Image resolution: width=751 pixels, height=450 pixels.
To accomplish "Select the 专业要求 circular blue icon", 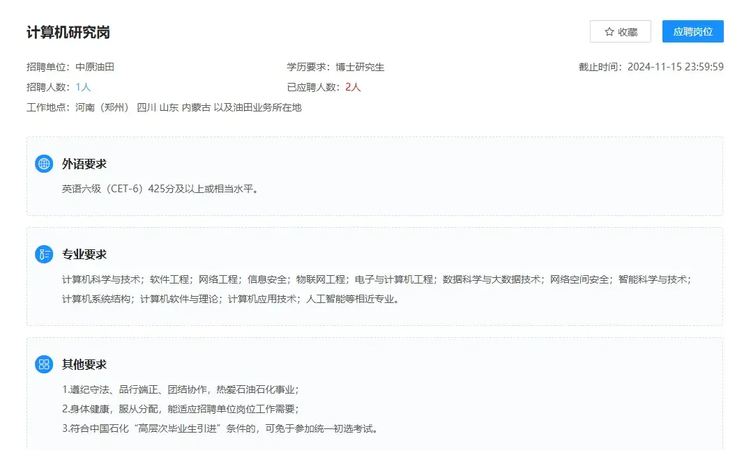I will coord(44,254).
